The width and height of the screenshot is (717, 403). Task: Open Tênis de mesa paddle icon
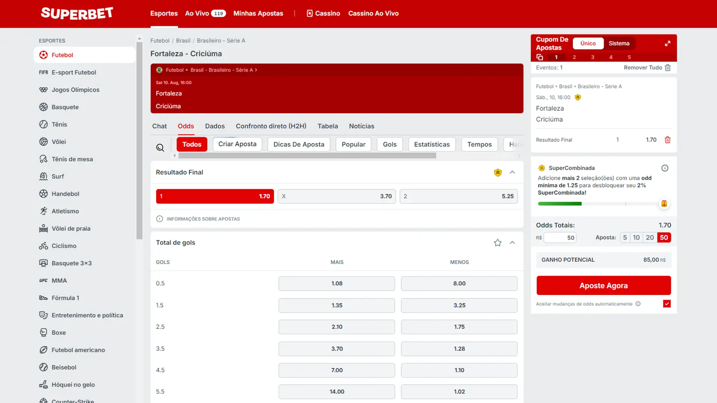click(44, 159)
